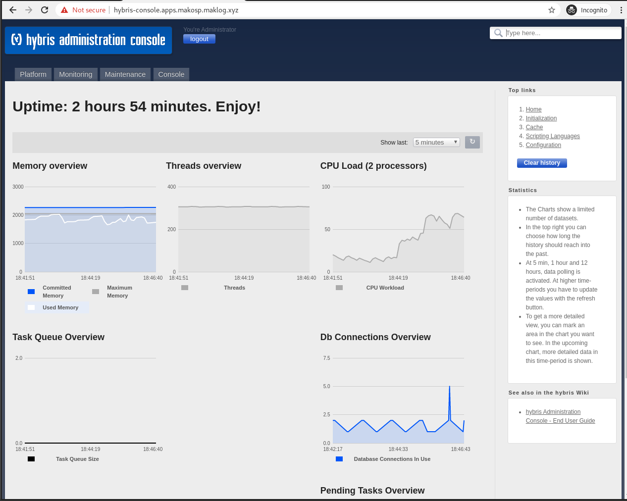Open the Maintenance menu
627x501 pixels.
pos(125,74)
